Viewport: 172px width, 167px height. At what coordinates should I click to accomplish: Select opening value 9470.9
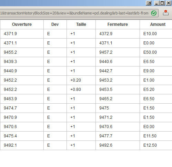[10, 117]
